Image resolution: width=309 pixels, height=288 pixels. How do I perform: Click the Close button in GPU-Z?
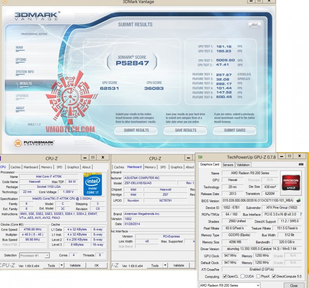click(294, 285)
